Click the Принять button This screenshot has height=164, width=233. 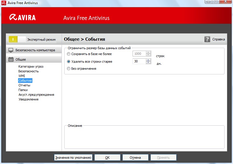(163, 158)
